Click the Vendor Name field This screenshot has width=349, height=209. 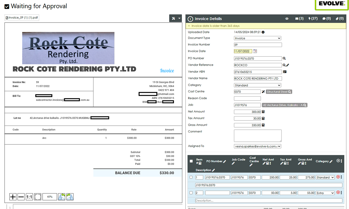point(258,78)
